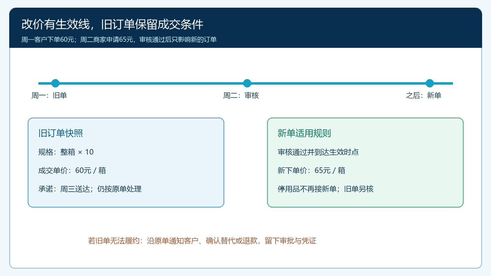Click the 周一 timeline marker dot

pos(55,83)
